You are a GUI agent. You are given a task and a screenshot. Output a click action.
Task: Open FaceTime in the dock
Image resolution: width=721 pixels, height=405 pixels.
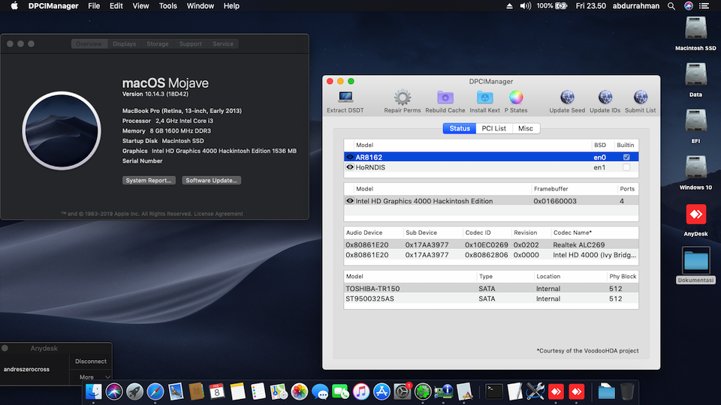[x=341, y=391]
